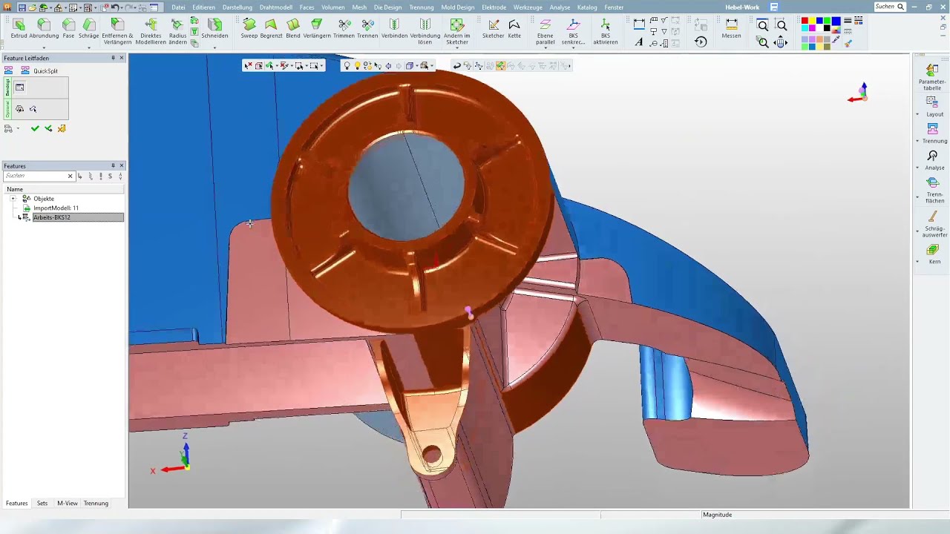
Task: Expand the Layout dropdown arrow in right sidebar
Action: coord(917,114)
